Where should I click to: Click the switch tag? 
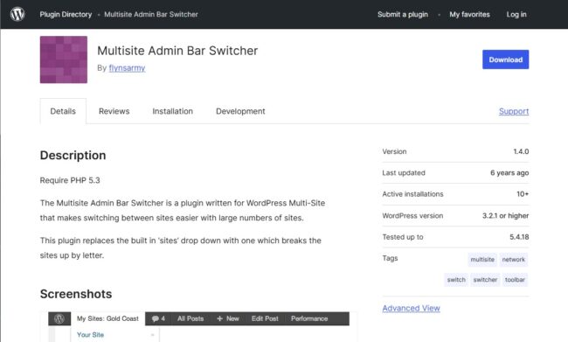(456, 280)
